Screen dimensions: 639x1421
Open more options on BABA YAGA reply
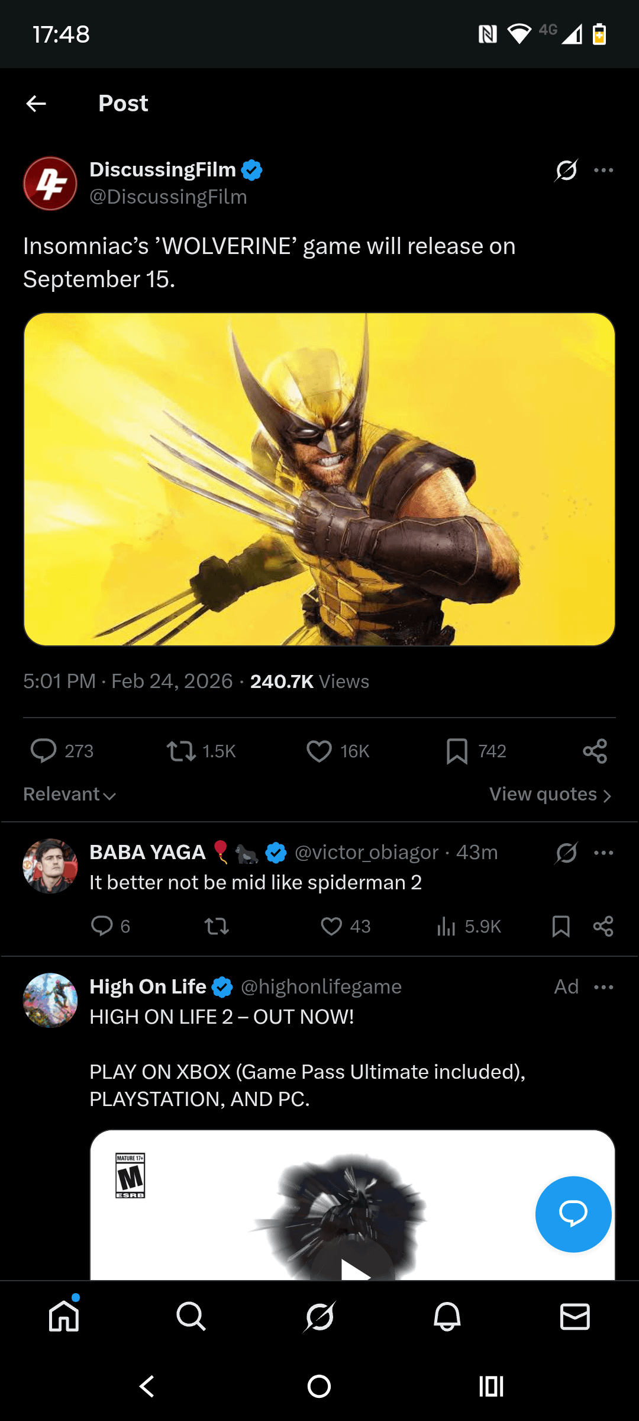pyautogui.click(x=603, y=853)
